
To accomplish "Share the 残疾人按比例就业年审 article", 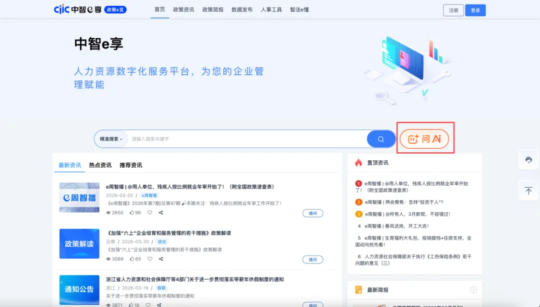I will tap(160, 213).
